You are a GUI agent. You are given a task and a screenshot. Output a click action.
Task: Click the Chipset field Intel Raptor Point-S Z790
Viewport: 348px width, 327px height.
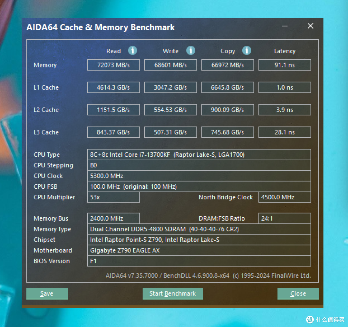[x=199, y=240]
